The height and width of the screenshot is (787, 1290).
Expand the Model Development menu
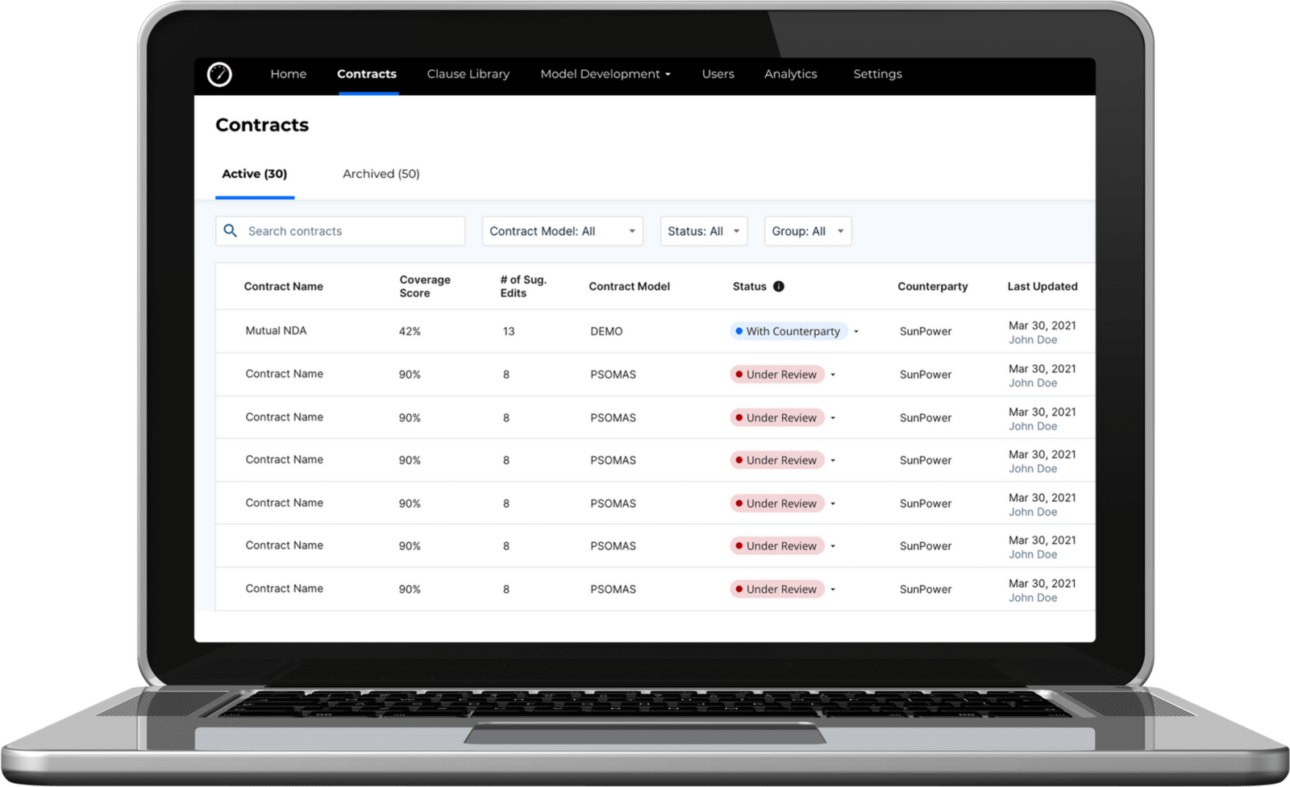605,73
